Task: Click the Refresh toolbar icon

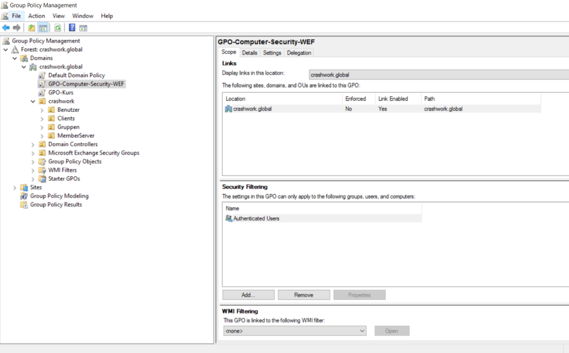Action: [x=58, y=28]
